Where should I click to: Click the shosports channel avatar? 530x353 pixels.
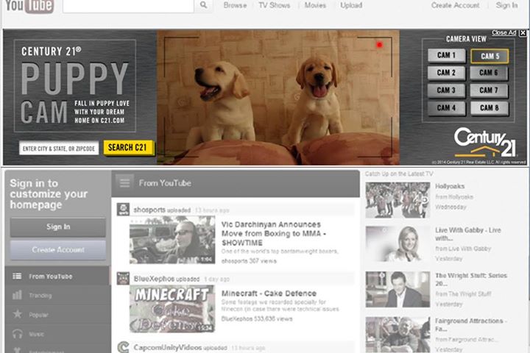click(x=123, y=210)
